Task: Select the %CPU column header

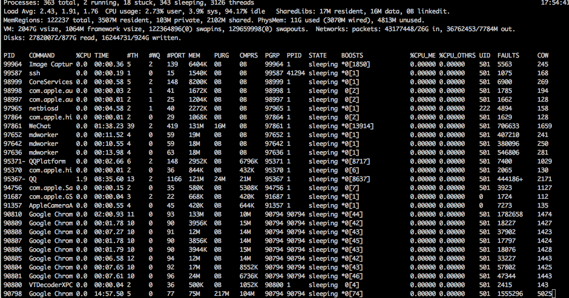Action: tap(83, 55)
